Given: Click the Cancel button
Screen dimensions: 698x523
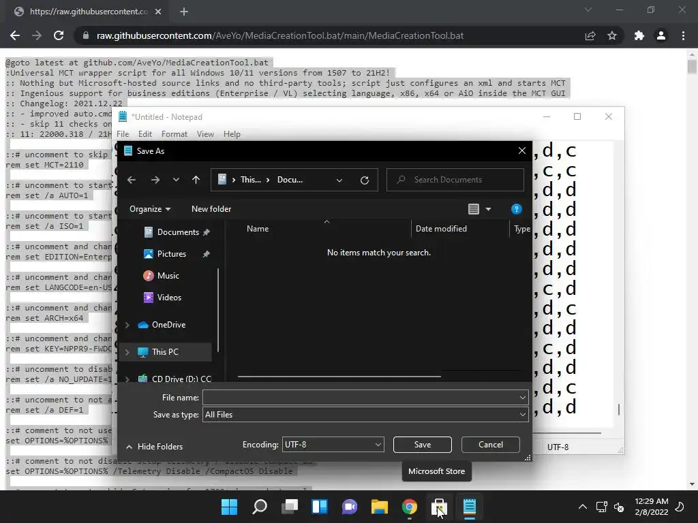Looking at the screenshot, I should coord(491,445).
